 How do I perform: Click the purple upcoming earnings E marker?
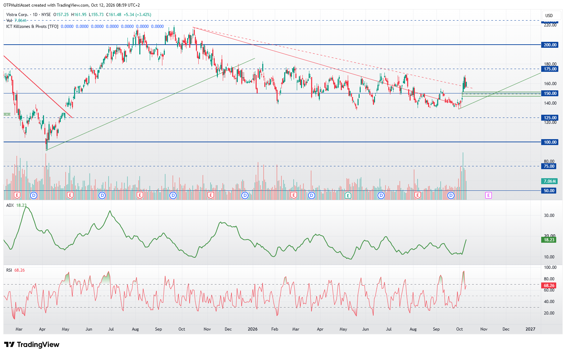(x=488, y=195)
